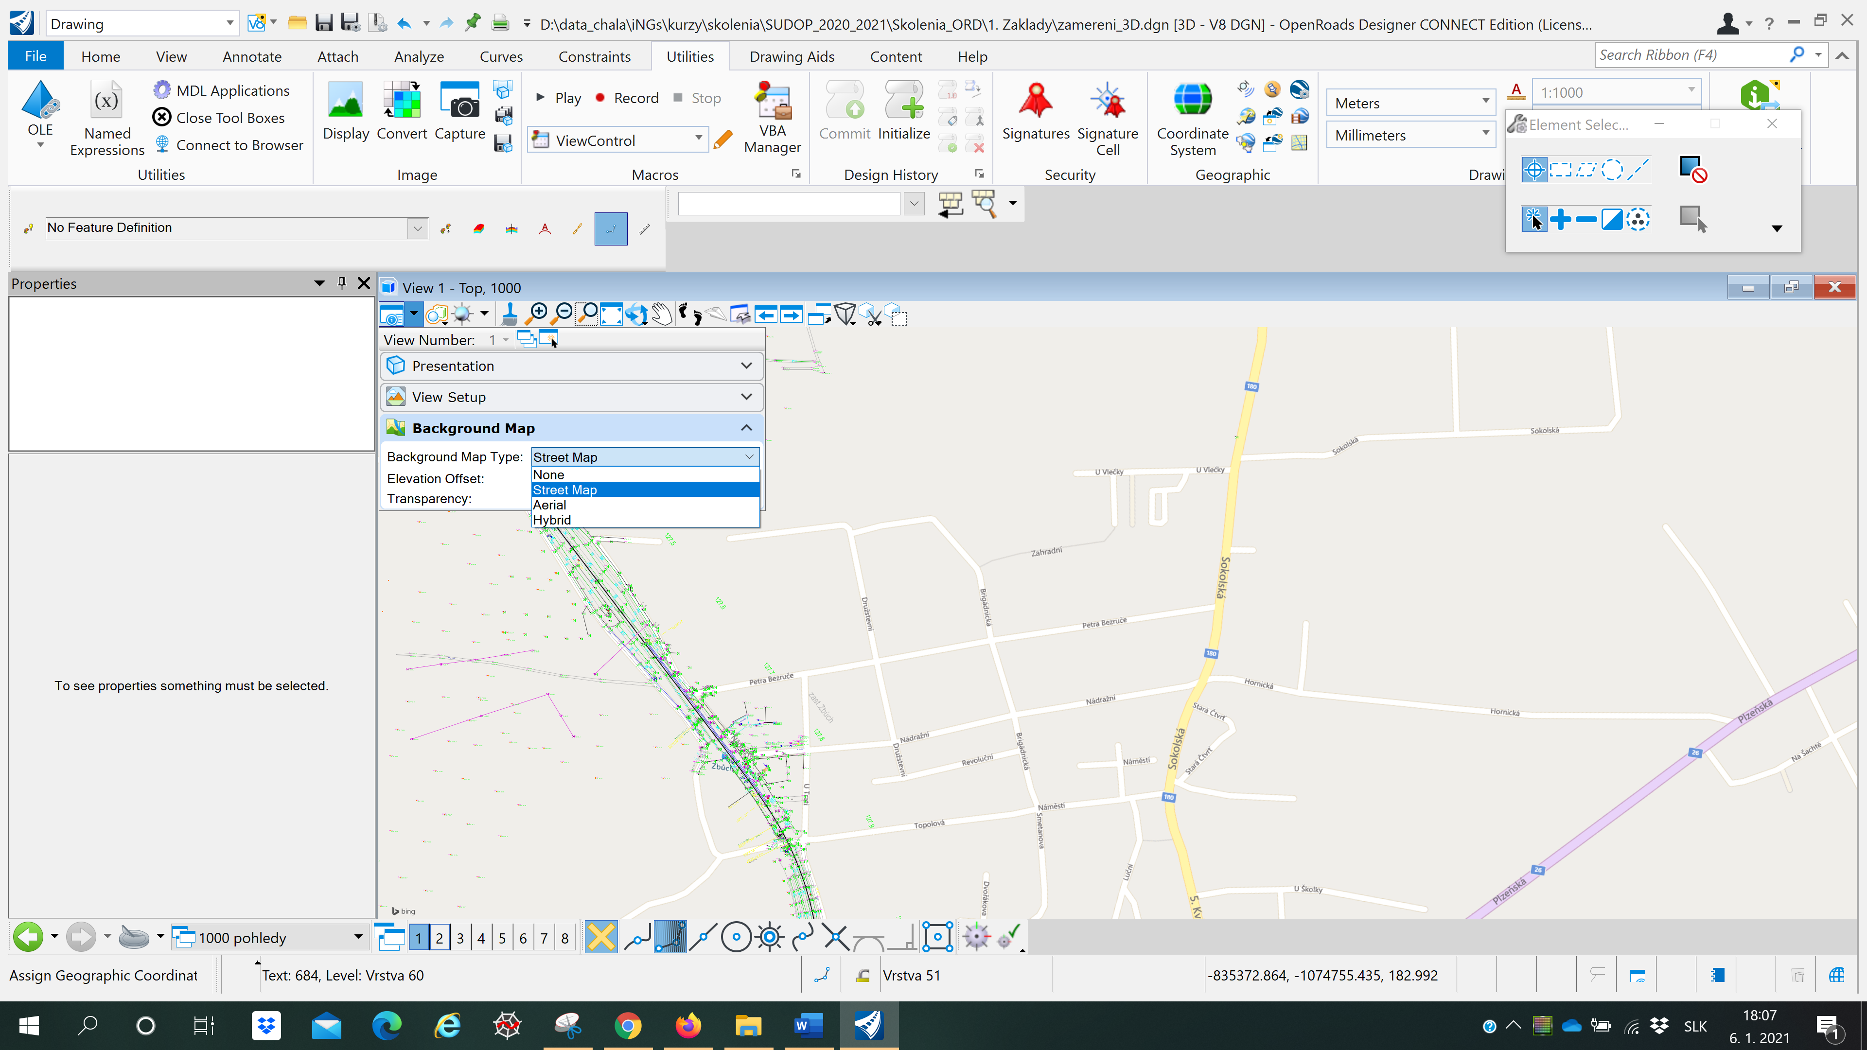Image resolution: width=1867 pixels, height=1050 pixels.
Task: Select the Window Area zoom tool
Action: point(586,314)
